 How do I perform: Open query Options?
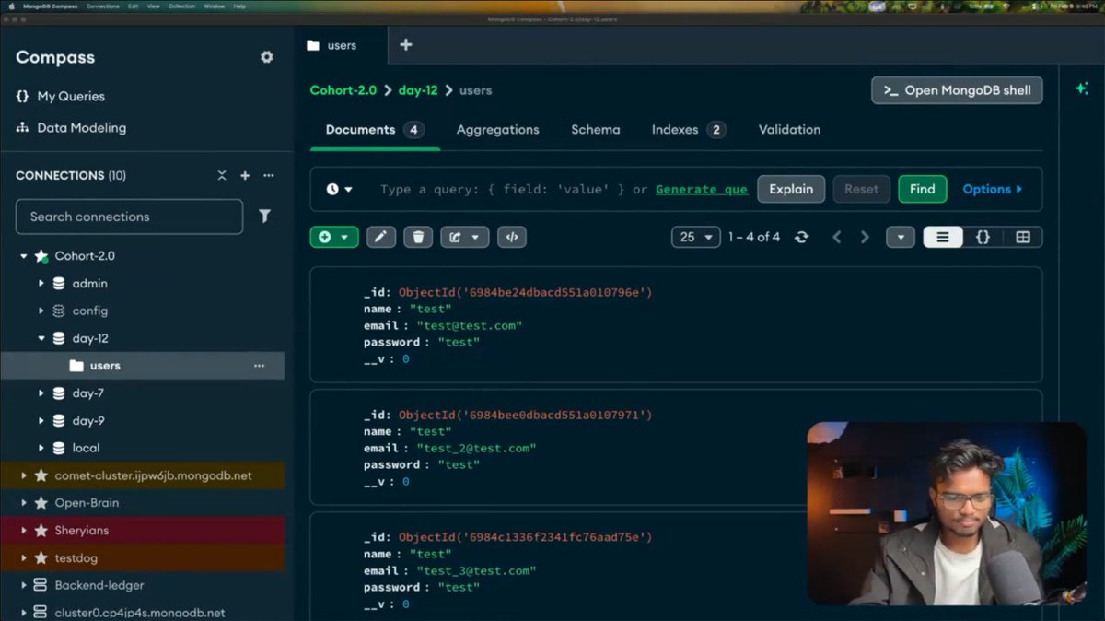pyautogui.click(x=992, y=189)
